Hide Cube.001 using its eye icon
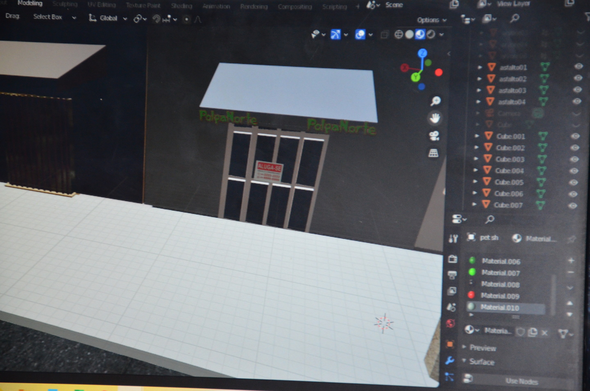The image size is (590, 391). point(576,136)
